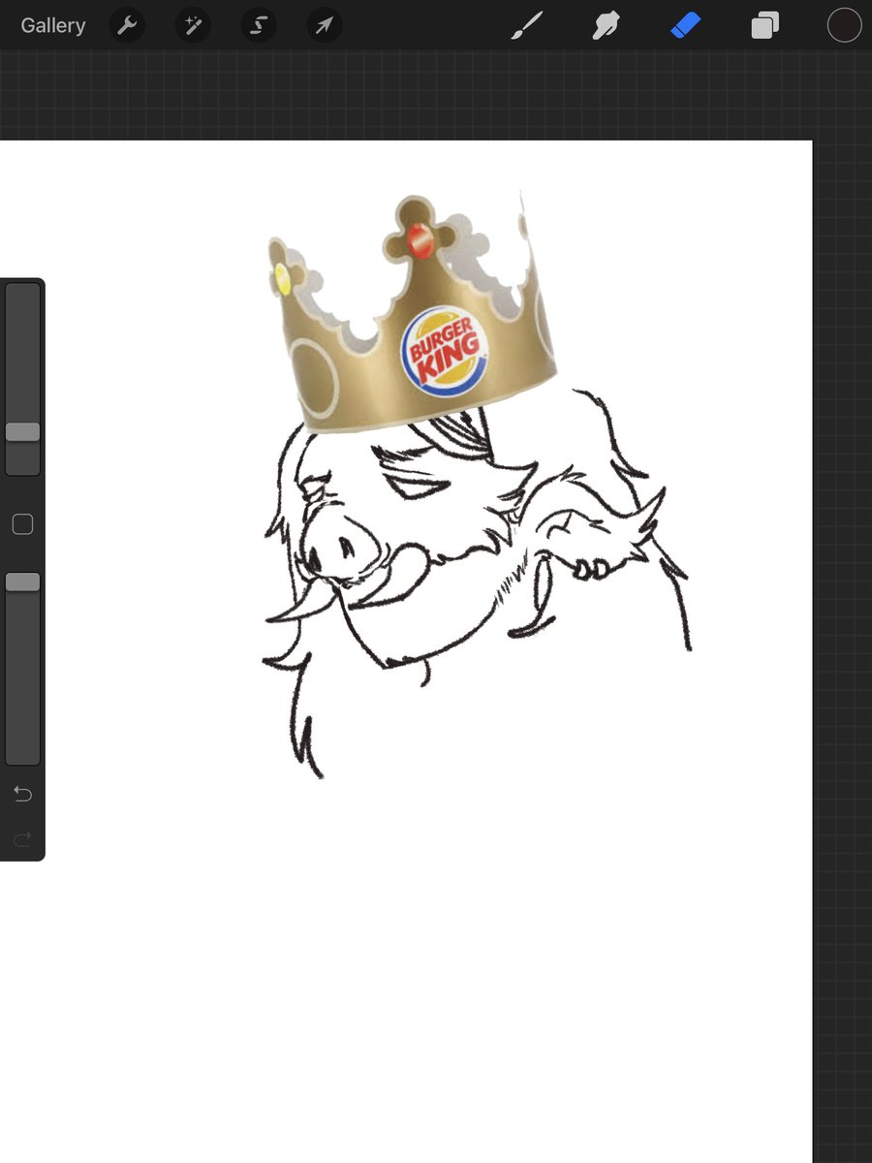Image resolution: width=872 pixels, height=1163 pixels.
Task: Open the active color picker circle
Action: (844, 25)
